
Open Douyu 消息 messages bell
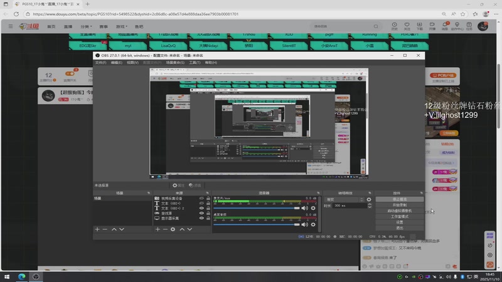point(445,26)
